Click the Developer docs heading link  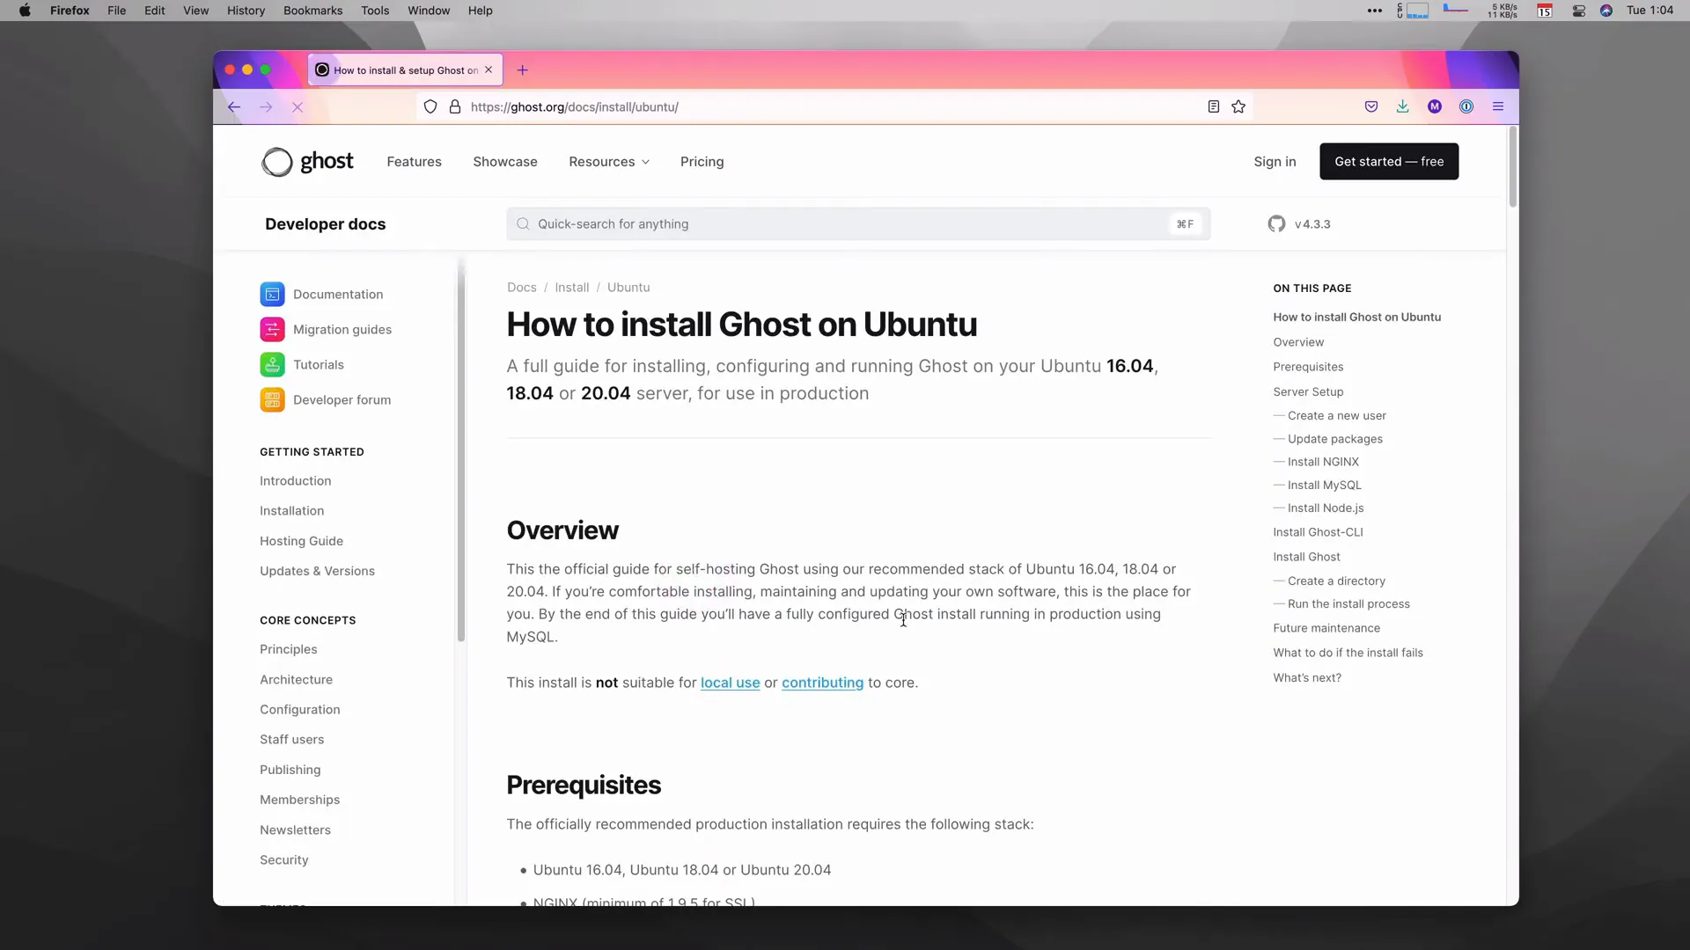tap(326, 224)
